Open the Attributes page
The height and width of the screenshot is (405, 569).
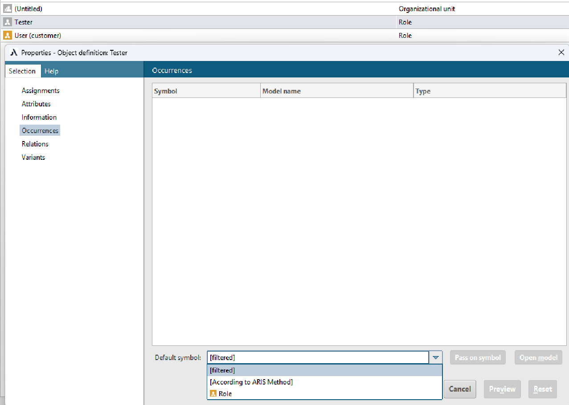(36, 104)
